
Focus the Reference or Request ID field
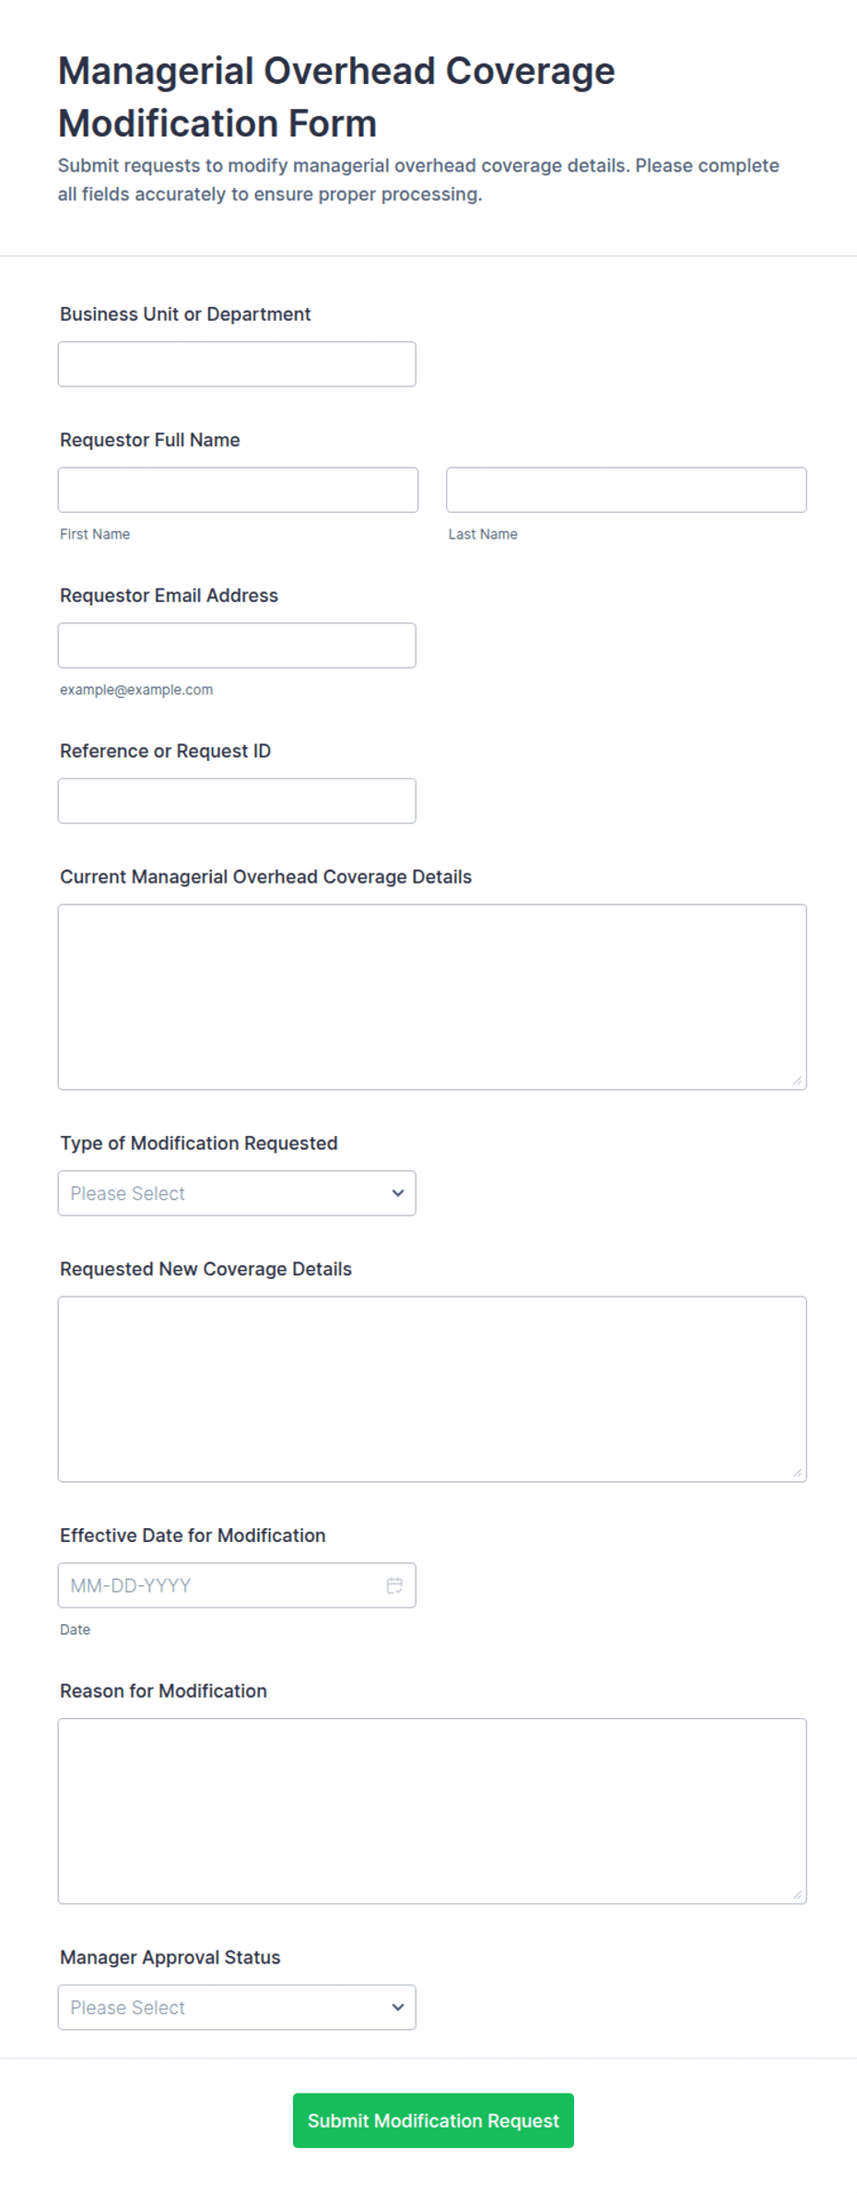pos(237,800)
